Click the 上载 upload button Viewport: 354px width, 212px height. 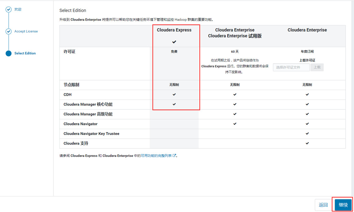317,67
